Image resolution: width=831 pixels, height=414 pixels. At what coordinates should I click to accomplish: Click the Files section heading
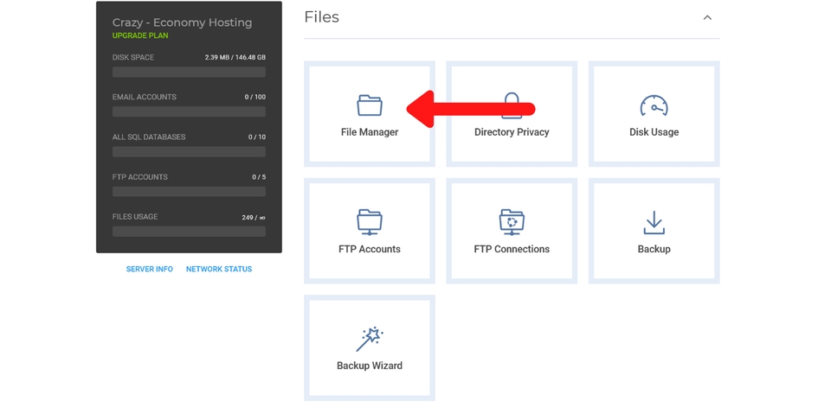pos(322,17)
